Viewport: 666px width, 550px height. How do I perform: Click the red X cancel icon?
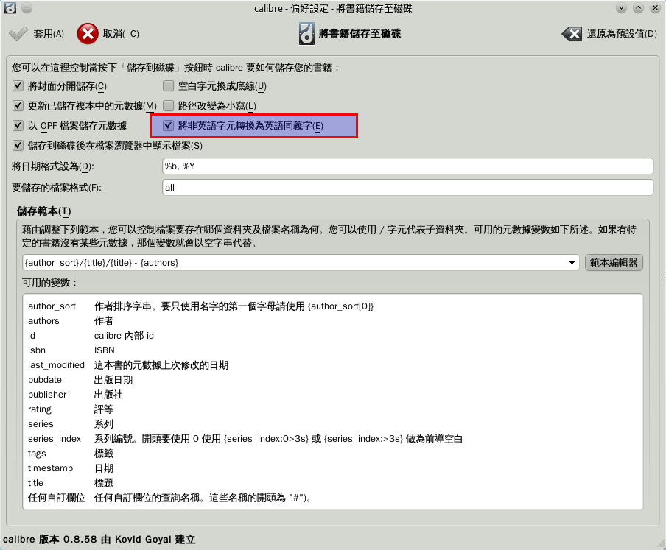(x=88, y=34)
